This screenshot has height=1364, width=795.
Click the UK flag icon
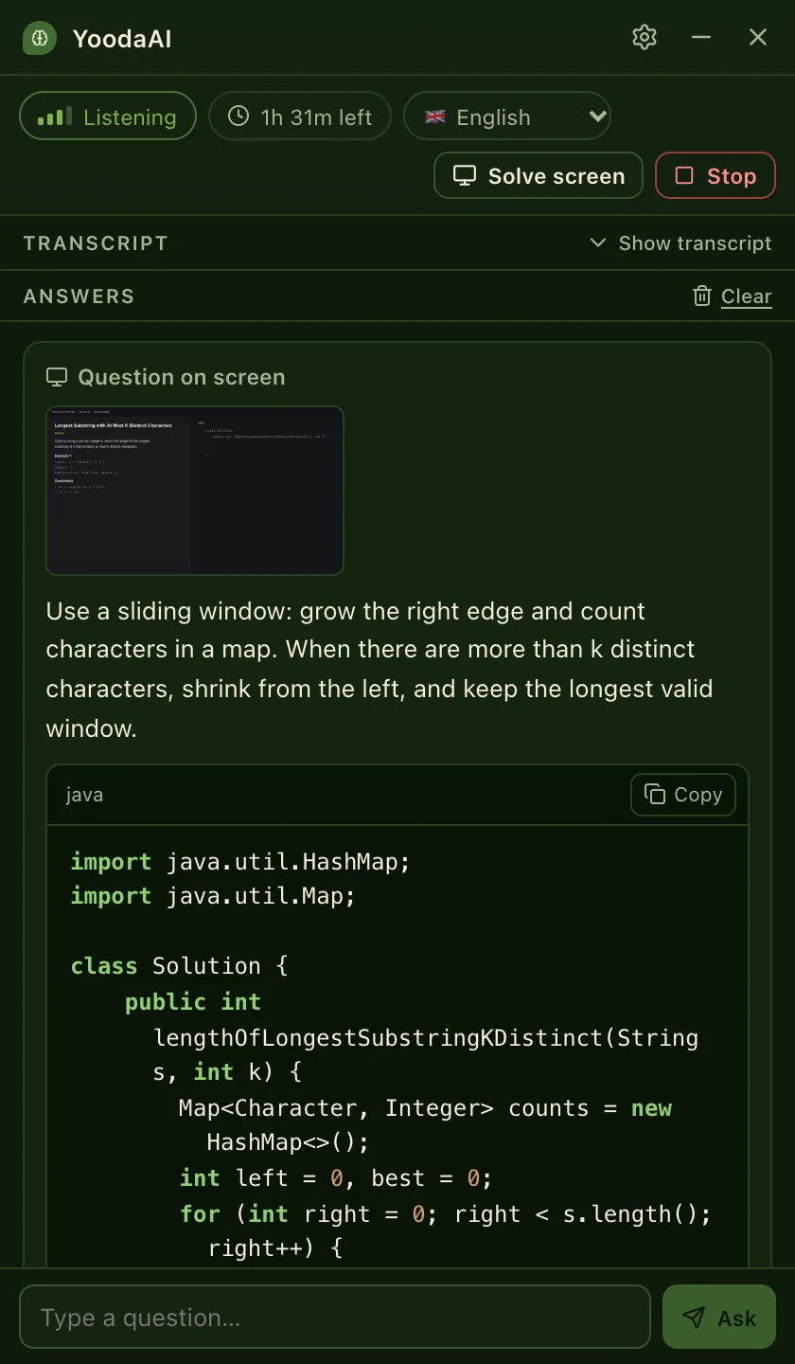(x=435, y=117)
